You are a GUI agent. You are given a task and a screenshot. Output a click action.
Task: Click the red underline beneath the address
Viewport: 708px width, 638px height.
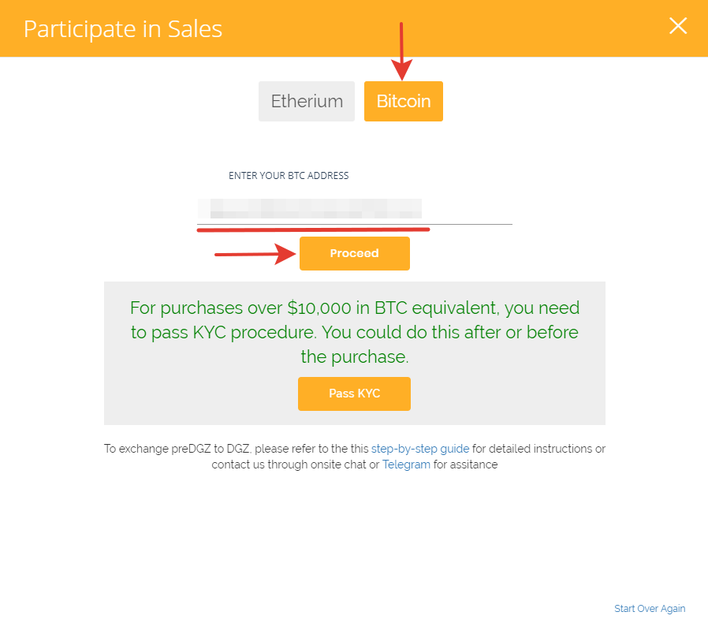(313, 229)
